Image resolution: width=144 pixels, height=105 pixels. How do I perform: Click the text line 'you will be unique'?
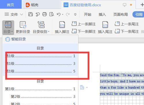coord(122,94)
